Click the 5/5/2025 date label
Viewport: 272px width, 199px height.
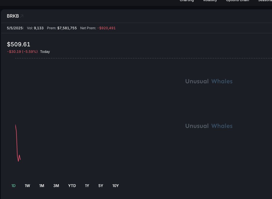coord(15,28)
